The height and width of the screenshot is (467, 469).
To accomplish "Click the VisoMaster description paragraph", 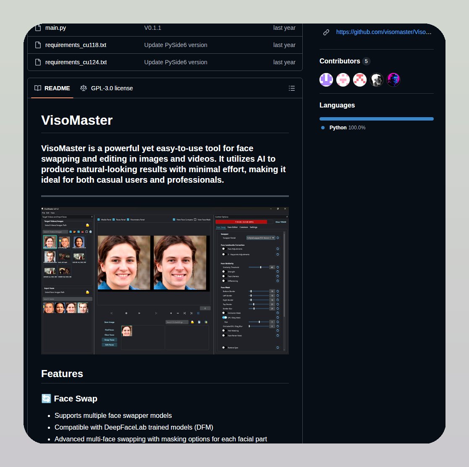I will 163,164.
